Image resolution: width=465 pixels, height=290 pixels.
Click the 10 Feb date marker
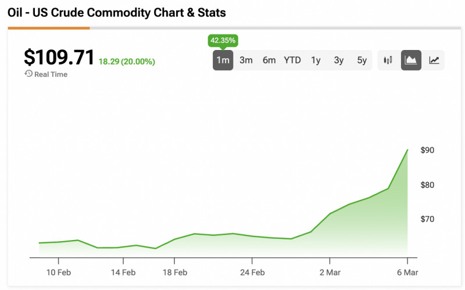tap(59, 272)
